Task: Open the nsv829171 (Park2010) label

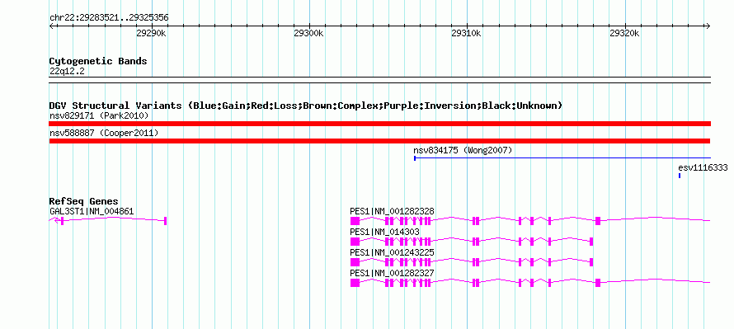Action: tap(99, 115)
